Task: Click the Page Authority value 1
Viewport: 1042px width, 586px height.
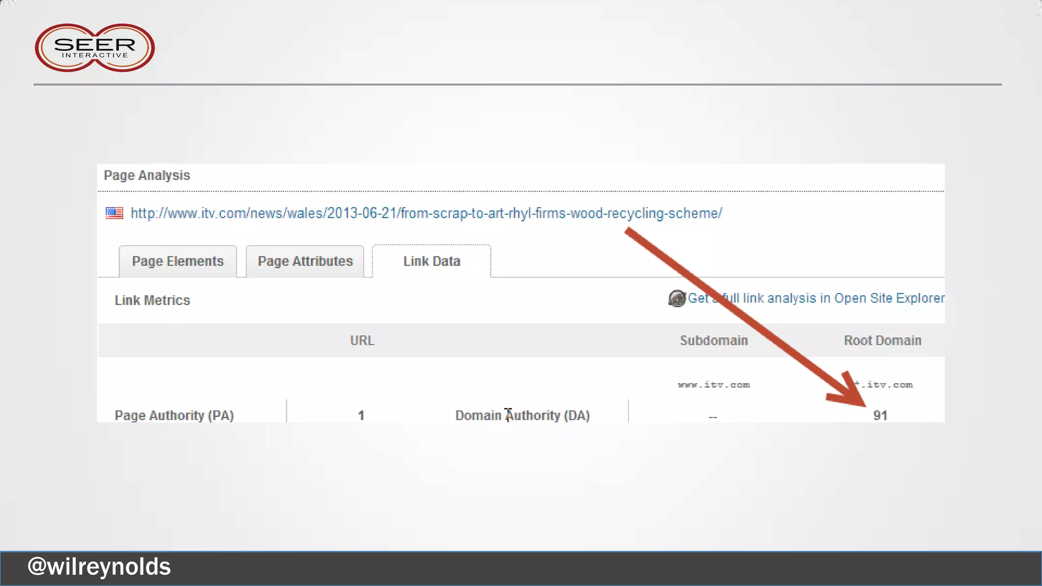Action: pos(361,416)
